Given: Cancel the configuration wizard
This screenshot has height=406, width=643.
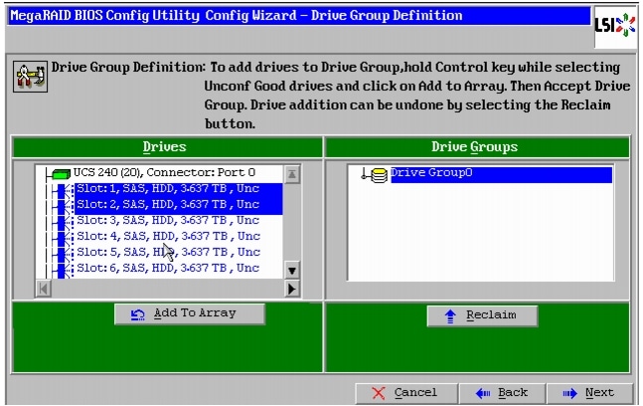Looking at the screenshot, I should click(406, 393).
